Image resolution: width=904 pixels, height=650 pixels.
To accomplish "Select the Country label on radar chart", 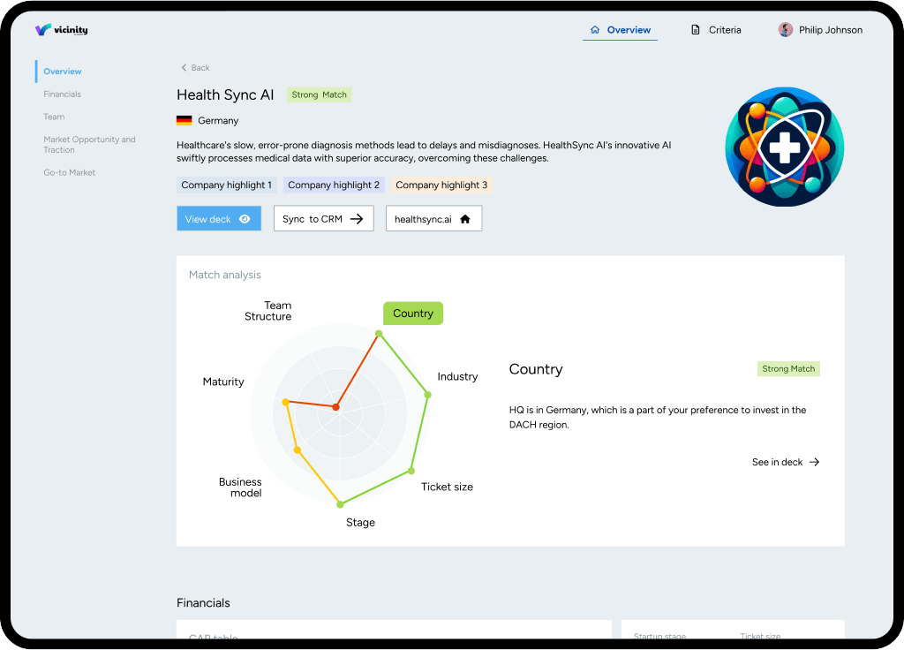I will [x=412, y=314].
